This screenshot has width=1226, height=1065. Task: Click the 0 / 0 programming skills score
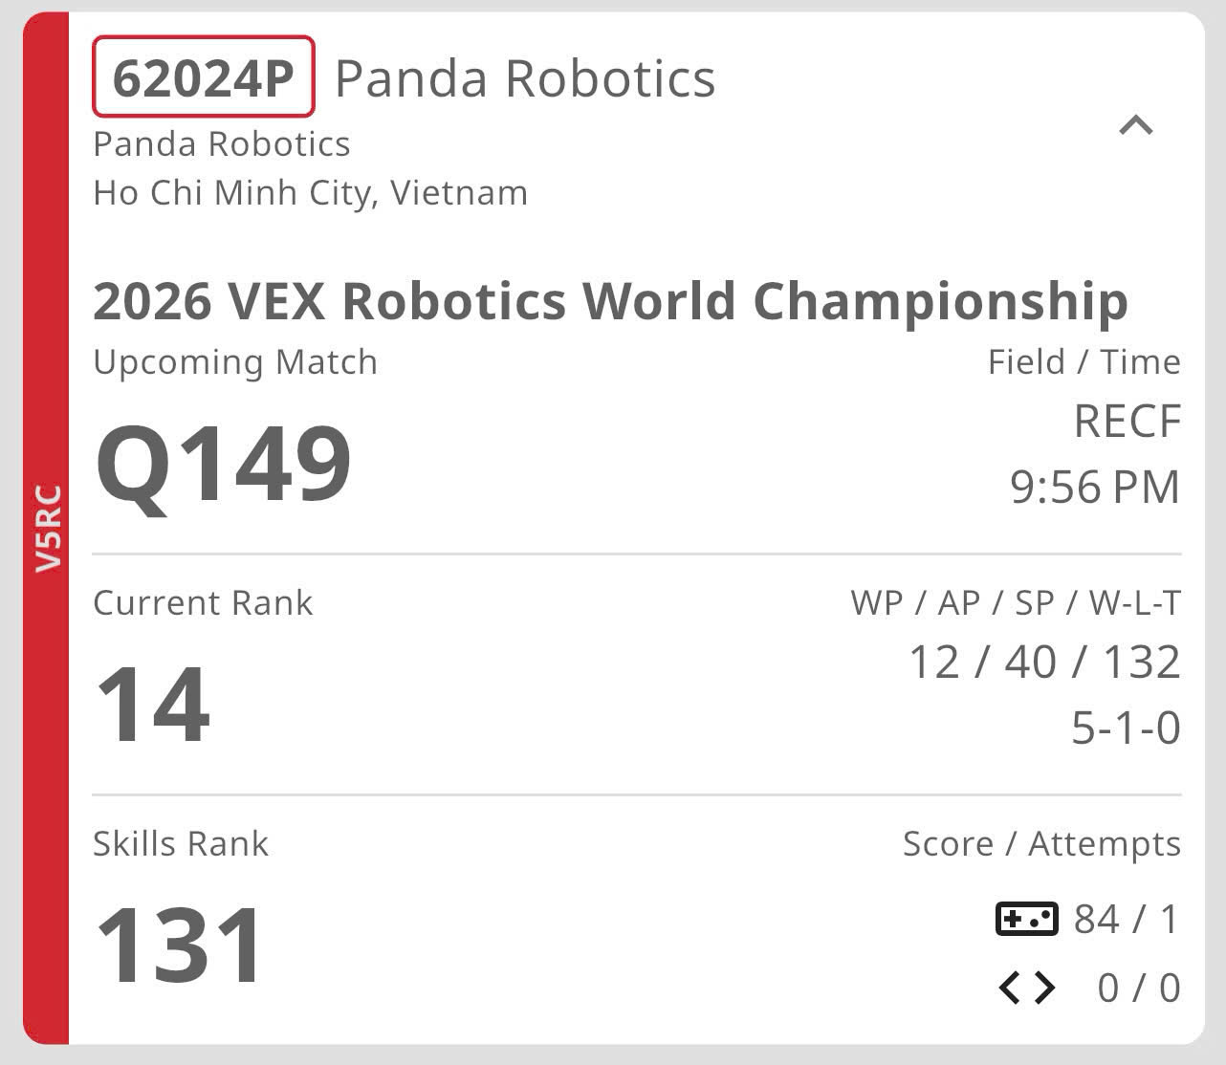[x=1139, y=988]
